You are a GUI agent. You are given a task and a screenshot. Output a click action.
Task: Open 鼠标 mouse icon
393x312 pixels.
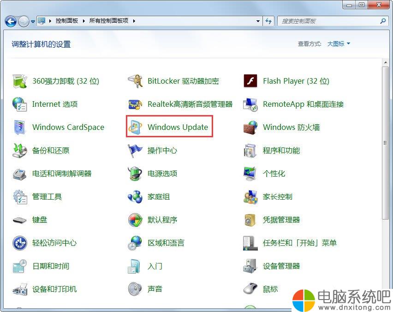click(250, 289)
